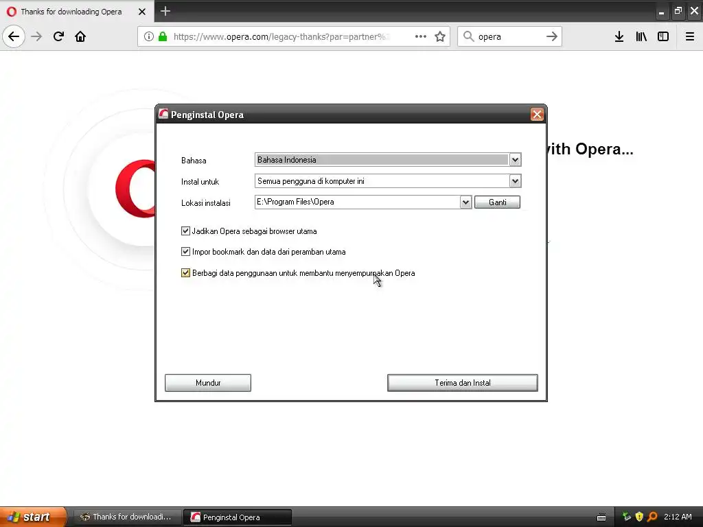Open the downloads panel
The height and width of the screenshot is (527, 703).
point(619,36)
